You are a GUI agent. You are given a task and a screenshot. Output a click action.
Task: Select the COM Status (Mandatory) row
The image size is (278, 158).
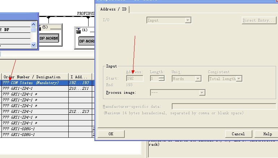[x=35, y=83]
